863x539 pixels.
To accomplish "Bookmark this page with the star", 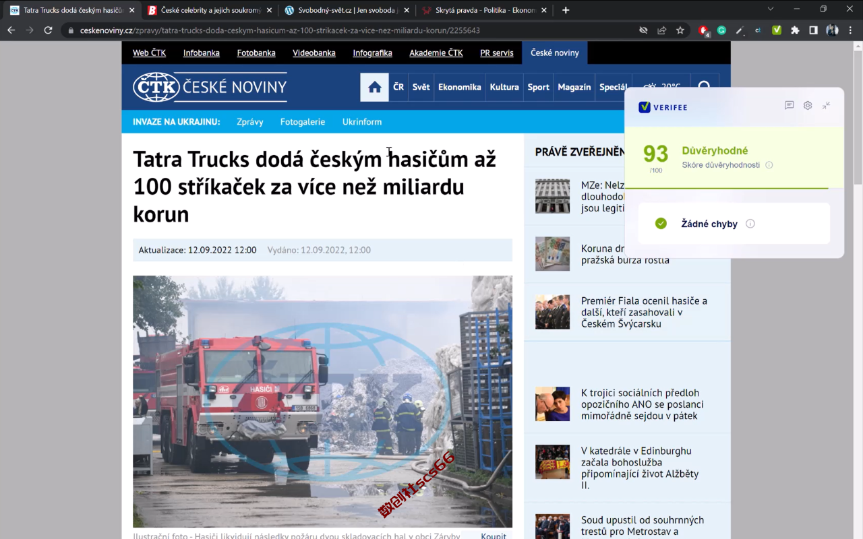I will point(680,30).
